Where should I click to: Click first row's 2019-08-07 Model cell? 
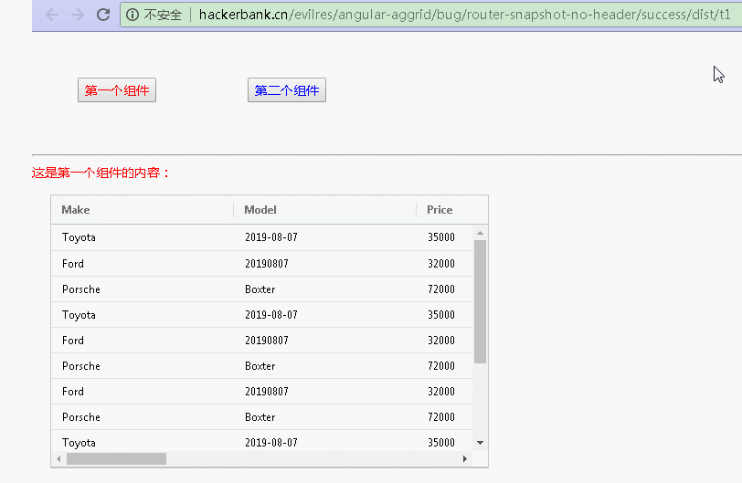325,237
